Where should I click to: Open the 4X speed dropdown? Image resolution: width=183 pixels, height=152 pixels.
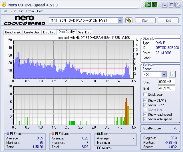pos(164,74)
